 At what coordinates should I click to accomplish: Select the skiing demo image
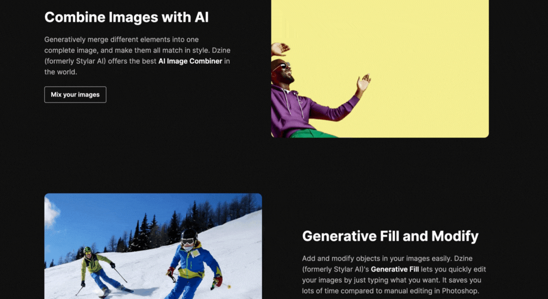153,246
